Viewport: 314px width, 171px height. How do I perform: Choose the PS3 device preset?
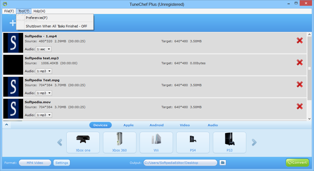[x=229, y=142]
